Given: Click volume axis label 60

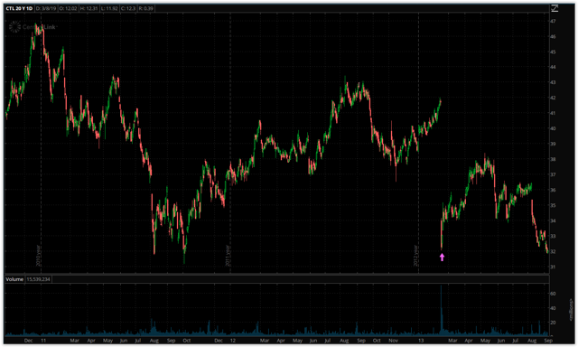Looking at the screenshot, I should click(x=554, y=294).
